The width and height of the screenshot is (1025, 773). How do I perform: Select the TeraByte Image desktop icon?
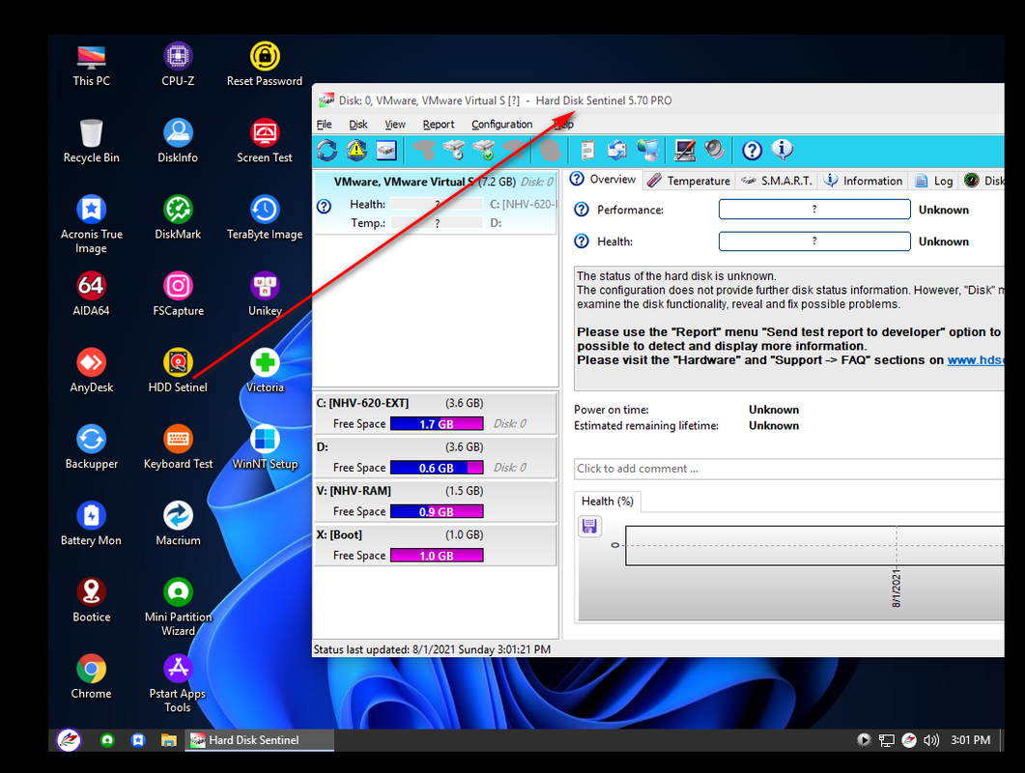click(x=264, y=217)
